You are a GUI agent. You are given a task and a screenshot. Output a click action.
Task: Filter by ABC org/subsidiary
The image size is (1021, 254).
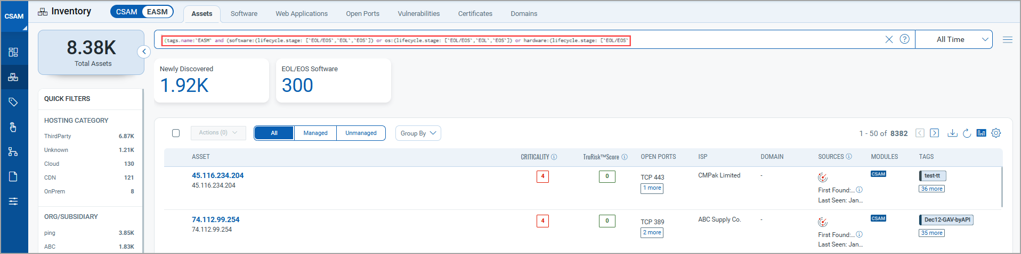[89, 247]
